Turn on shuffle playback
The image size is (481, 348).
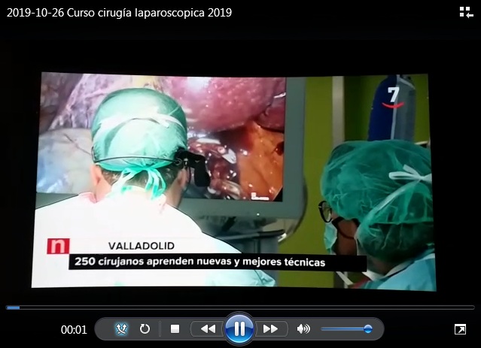pos(122,328)
